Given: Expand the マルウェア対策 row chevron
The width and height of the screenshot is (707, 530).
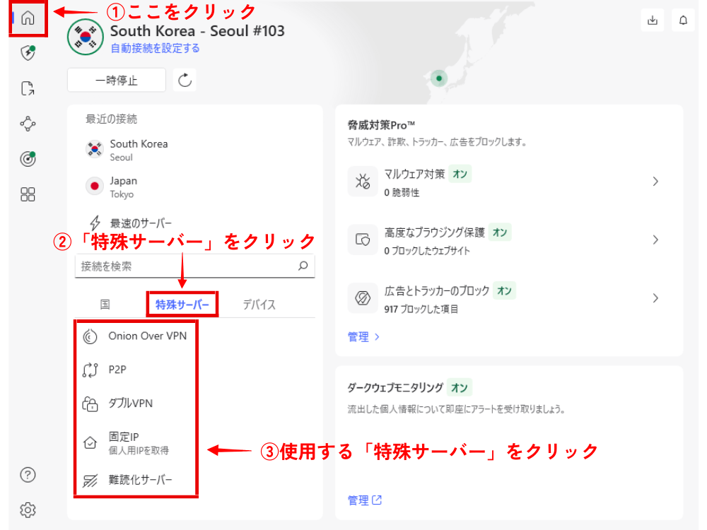Looking at the screenshot, I should [655, 182].
